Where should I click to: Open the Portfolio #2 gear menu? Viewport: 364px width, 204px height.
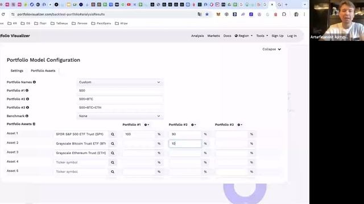193,125
